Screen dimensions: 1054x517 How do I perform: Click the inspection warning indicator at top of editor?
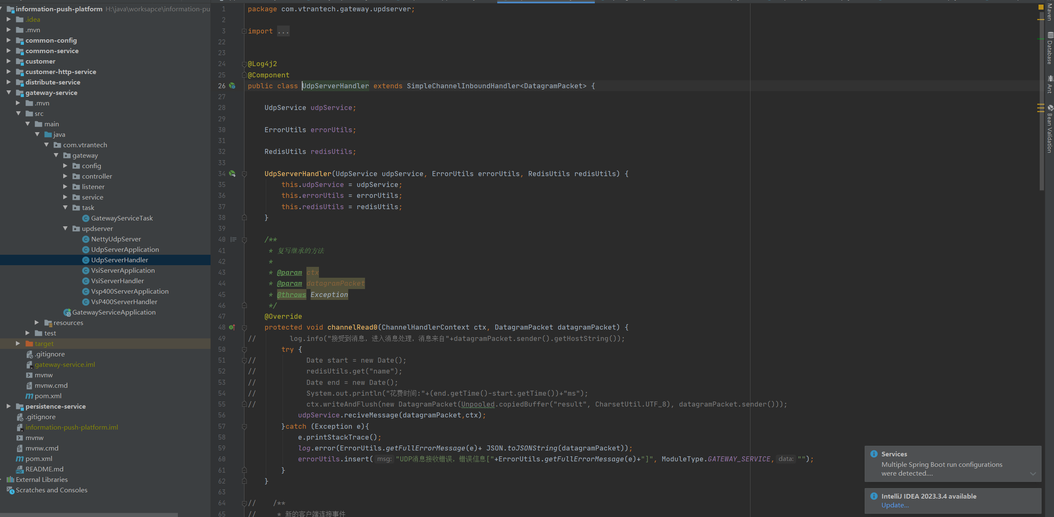coord(1041,7)
